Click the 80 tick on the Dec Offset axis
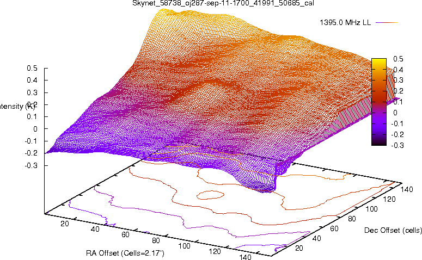This screenshot has width=422, height=260. click(352, 219)
